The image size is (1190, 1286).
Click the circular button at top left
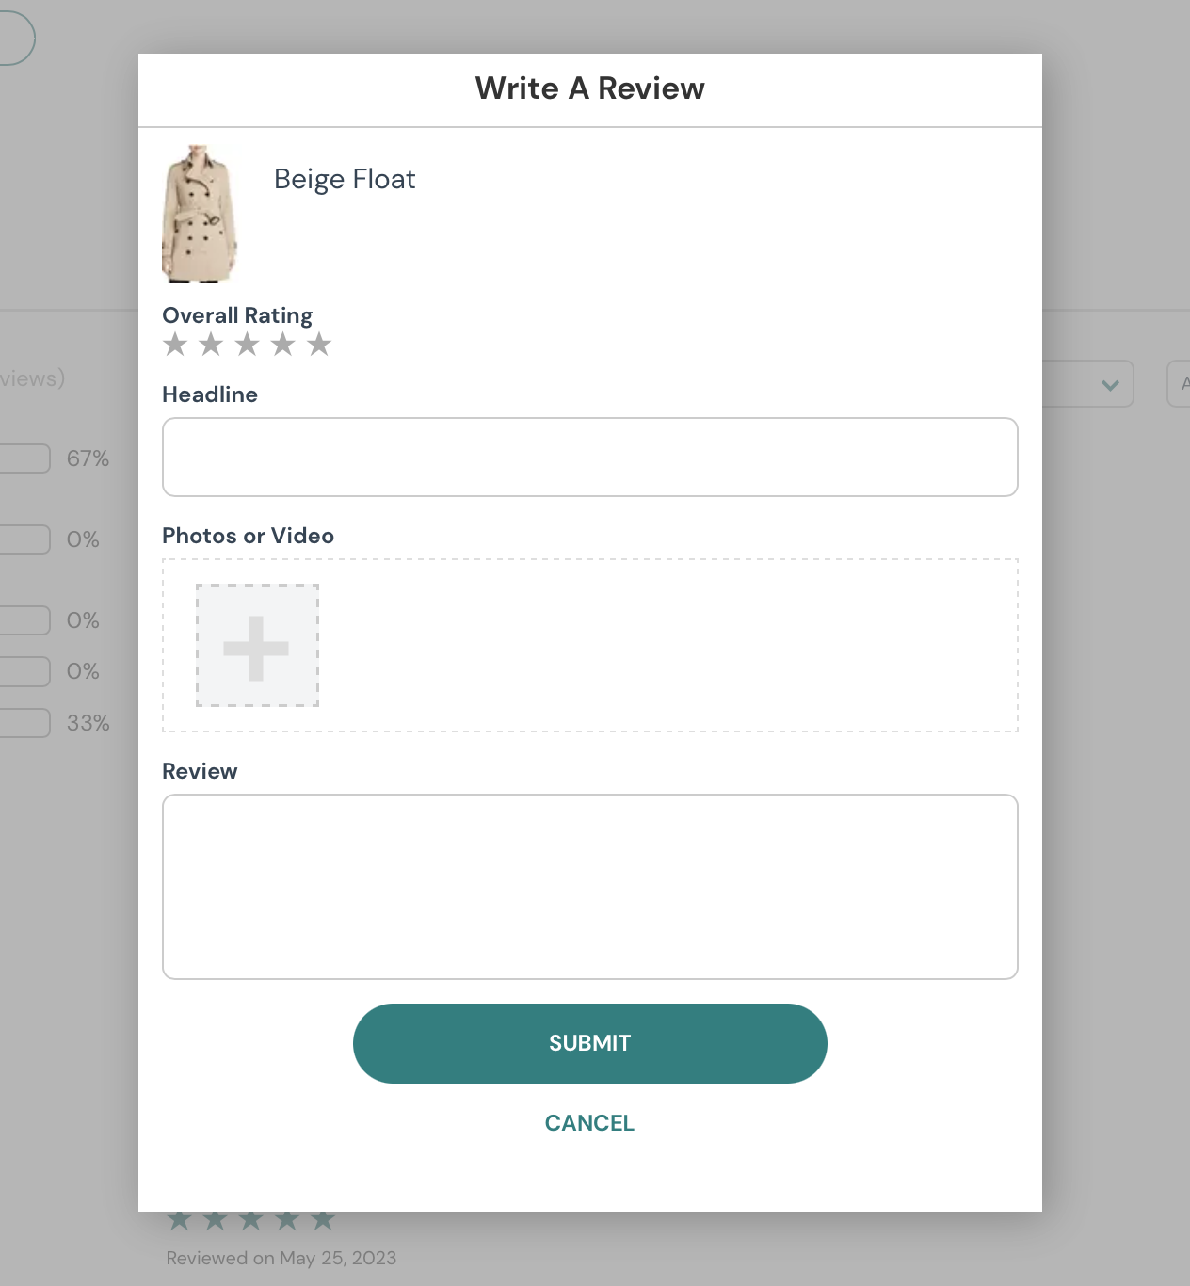coord(13,38)
